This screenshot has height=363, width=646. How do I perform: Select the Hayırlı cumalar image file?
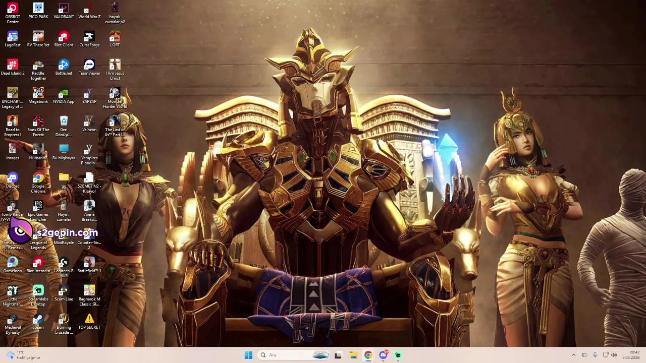click(64, 211)
